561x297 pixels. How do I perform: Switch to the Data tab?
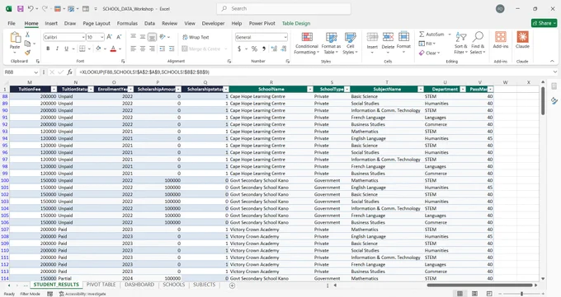click(x=149, y=23)
